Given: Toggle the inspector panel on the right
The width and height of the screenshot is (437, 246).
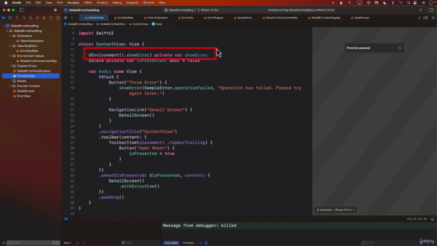Looking at the screenshot, I should (x=431, y=10).
